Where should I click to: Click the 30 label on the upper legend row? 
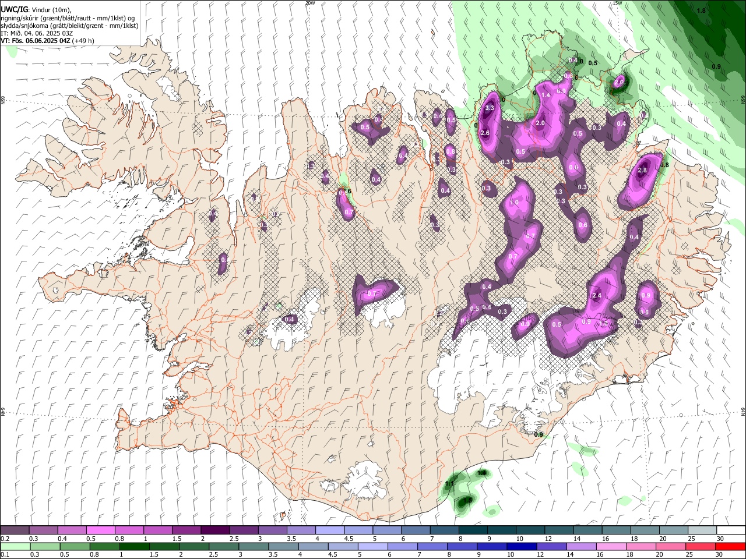pyautogui.click(x=720, y=539)
